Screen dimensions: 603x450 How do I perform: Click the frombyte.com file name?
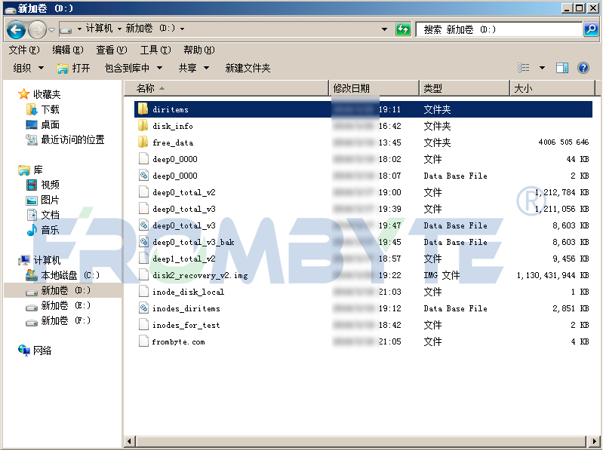(x=178, y=341)
